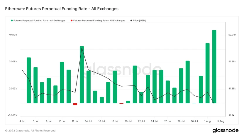Click the red legend dot for Funding Rate
The width and height of the screenshot is (244, 137).
pos(72,20)
